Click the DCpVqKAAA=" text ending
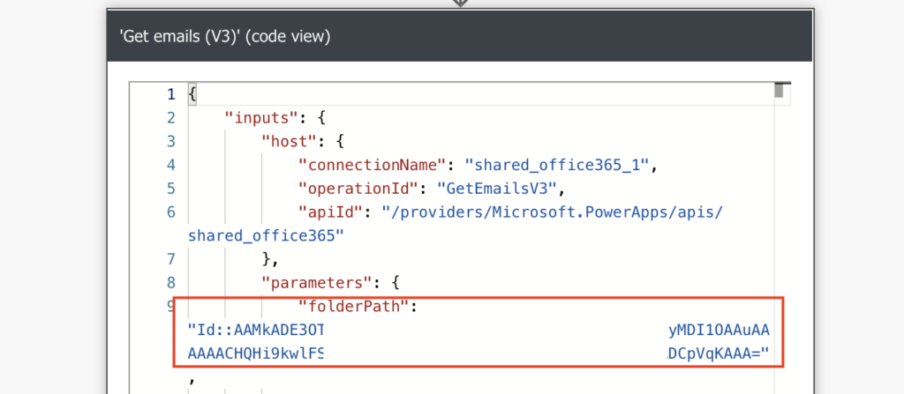 718,354
